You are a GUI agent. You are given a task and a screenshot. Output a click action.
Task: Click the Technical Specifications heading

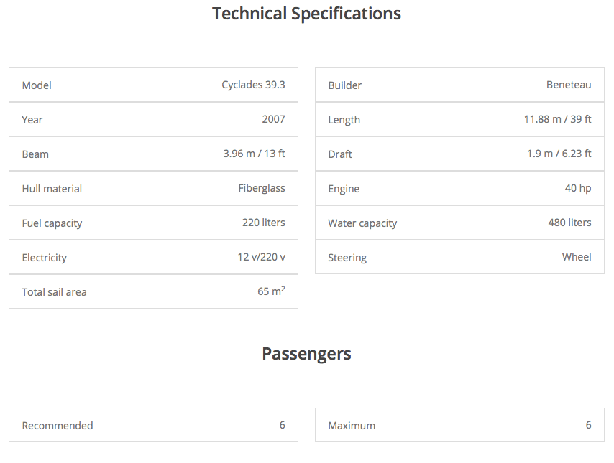coord(306,14)
